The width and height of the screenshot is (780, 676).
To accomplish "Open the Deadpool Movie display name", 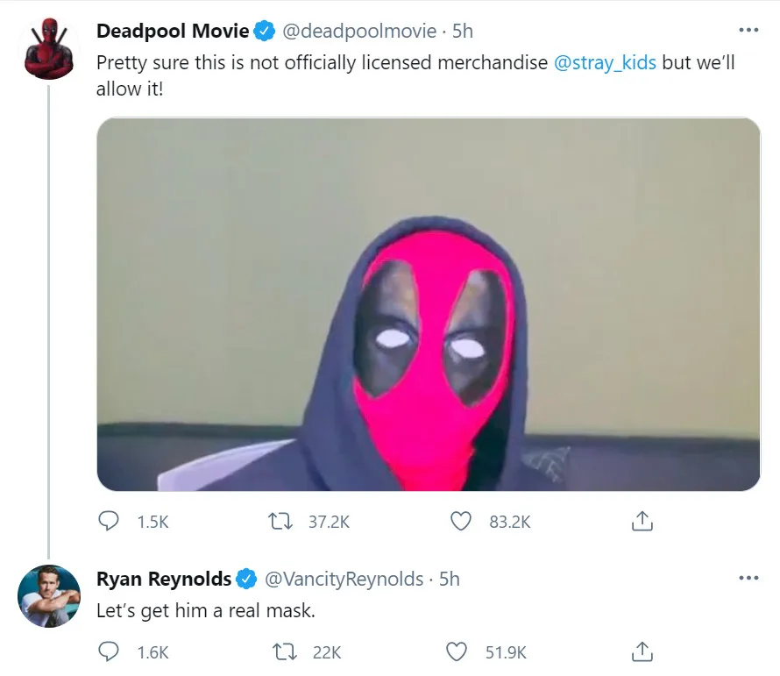I will 173,31.
